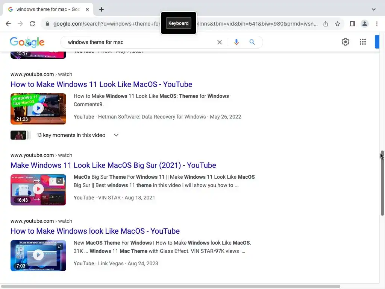The width and height of the screenshot is (385, 289).
Task: Click the vertical page scrollbar thumb
Action: point(382,183)
